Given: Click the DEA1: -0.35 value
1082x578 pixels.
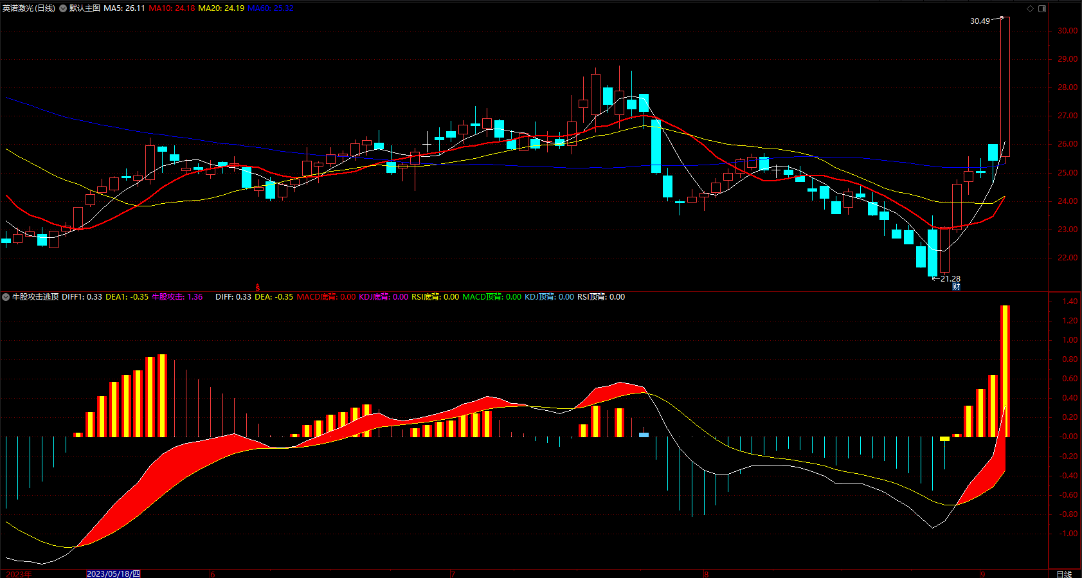Looking at the screenshot, I should pyautogui.click(x=127, y=297).
